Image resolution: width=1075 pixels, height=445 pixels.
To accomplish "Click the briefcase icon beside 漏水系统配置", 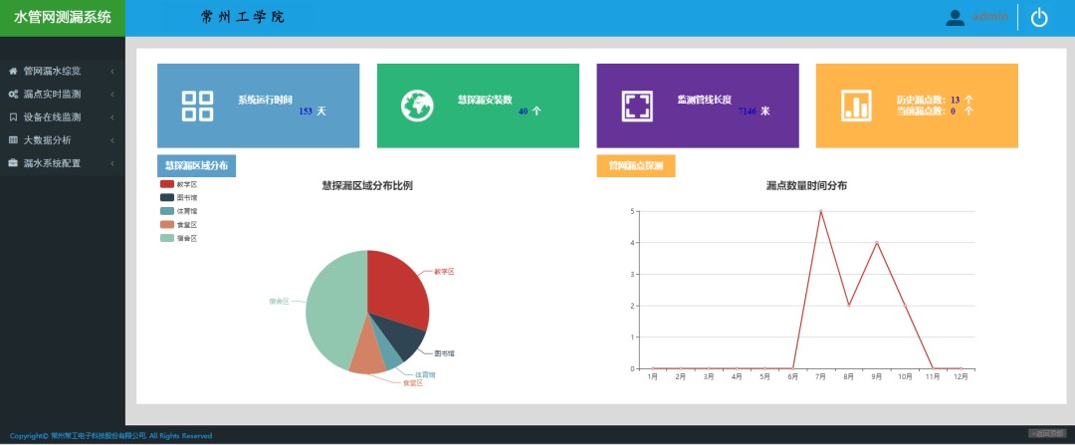I will point(13,162).
